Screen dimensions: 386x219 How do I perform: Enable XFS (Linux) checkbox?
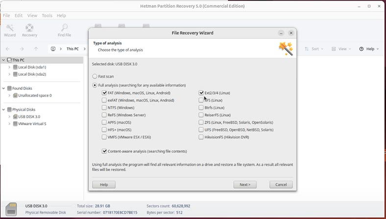tap(201, 100)
